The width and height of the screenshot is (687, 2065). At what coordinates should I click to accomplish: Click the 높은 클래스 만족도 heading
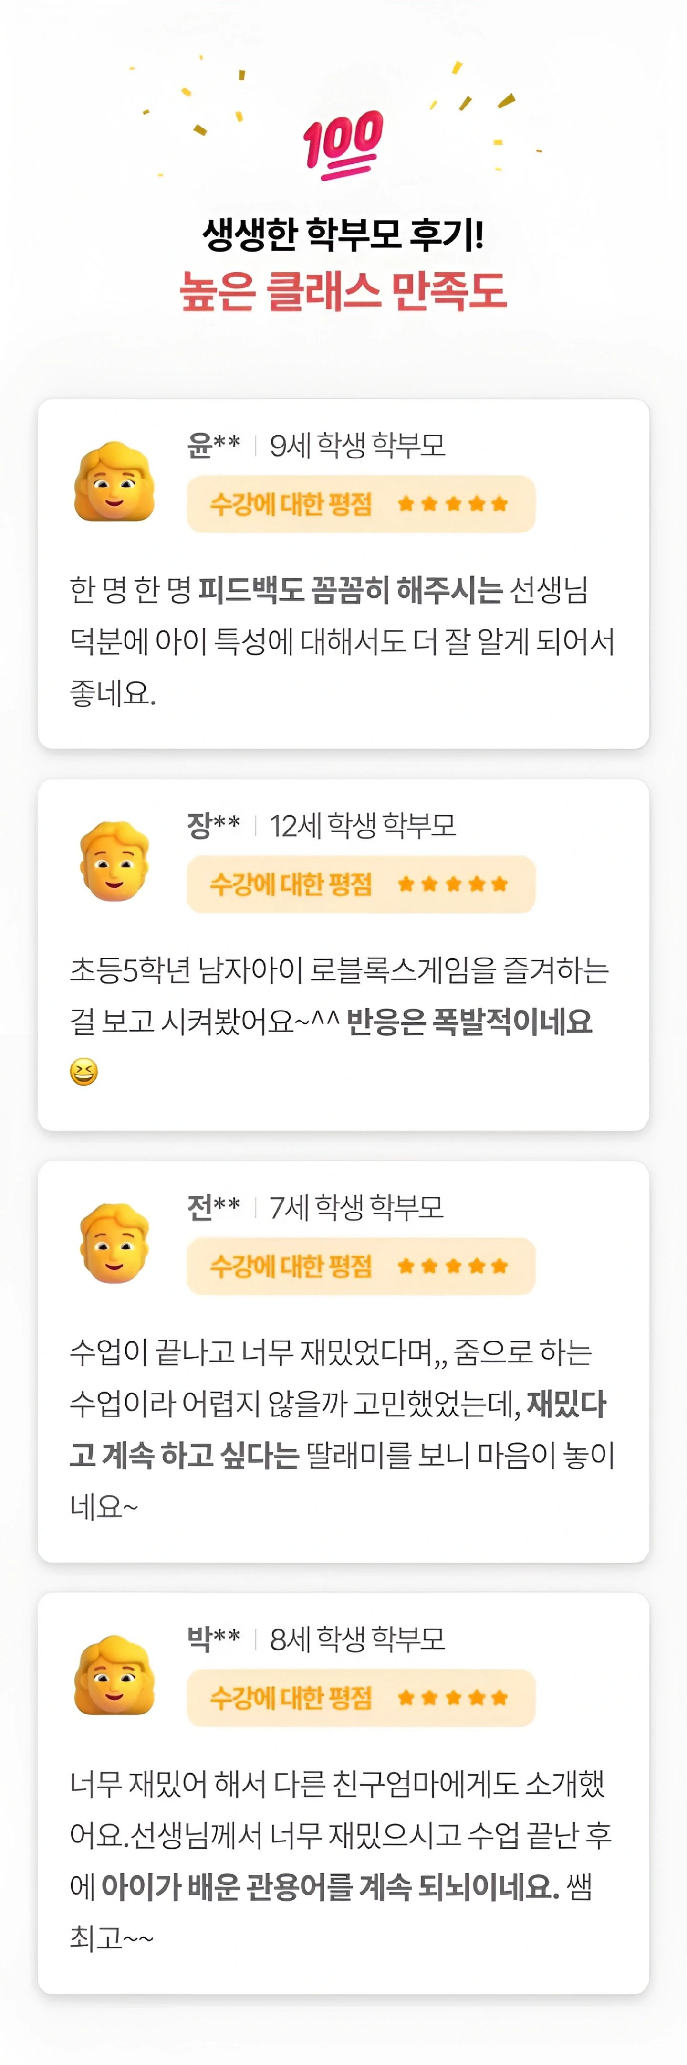point(343,291)
